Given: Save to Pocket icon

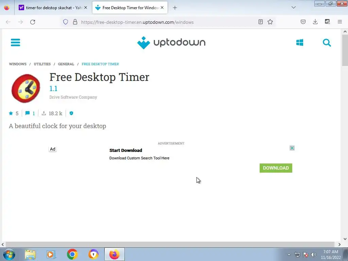Looking at the screenshot, I should 303,22.
